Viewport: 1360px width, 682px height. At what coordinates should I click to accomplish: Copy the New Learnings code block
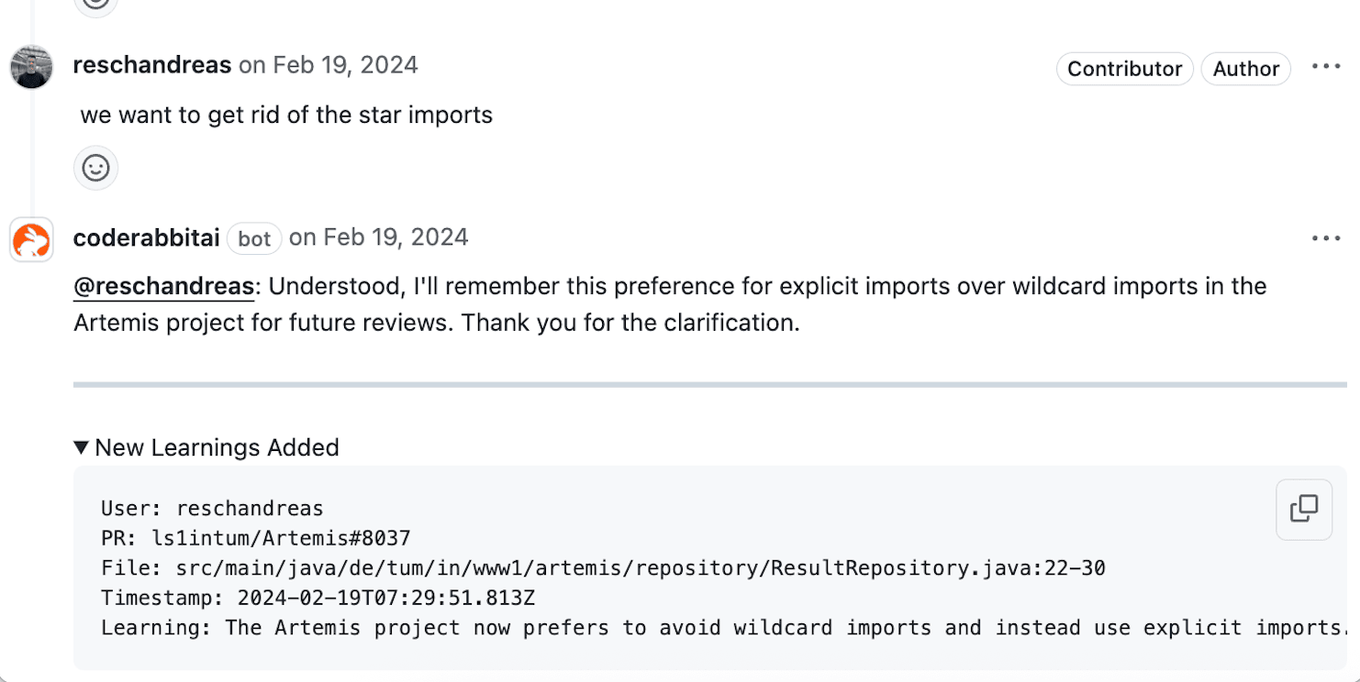coord(1303,509)
